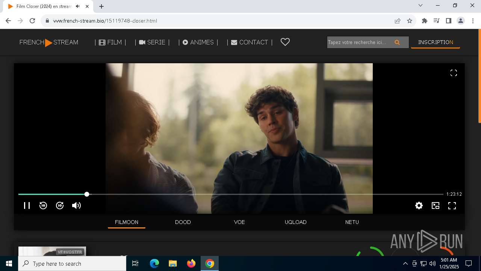This screenshot has width=481, height=271.
Task: Open the taskbar clock and date
Action: (x=449, y=263)
